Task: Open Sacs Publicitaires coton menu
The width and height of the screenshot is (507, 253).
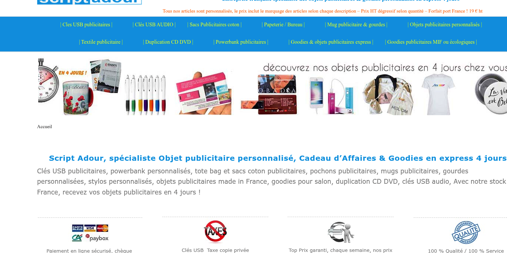Action: 215,25
